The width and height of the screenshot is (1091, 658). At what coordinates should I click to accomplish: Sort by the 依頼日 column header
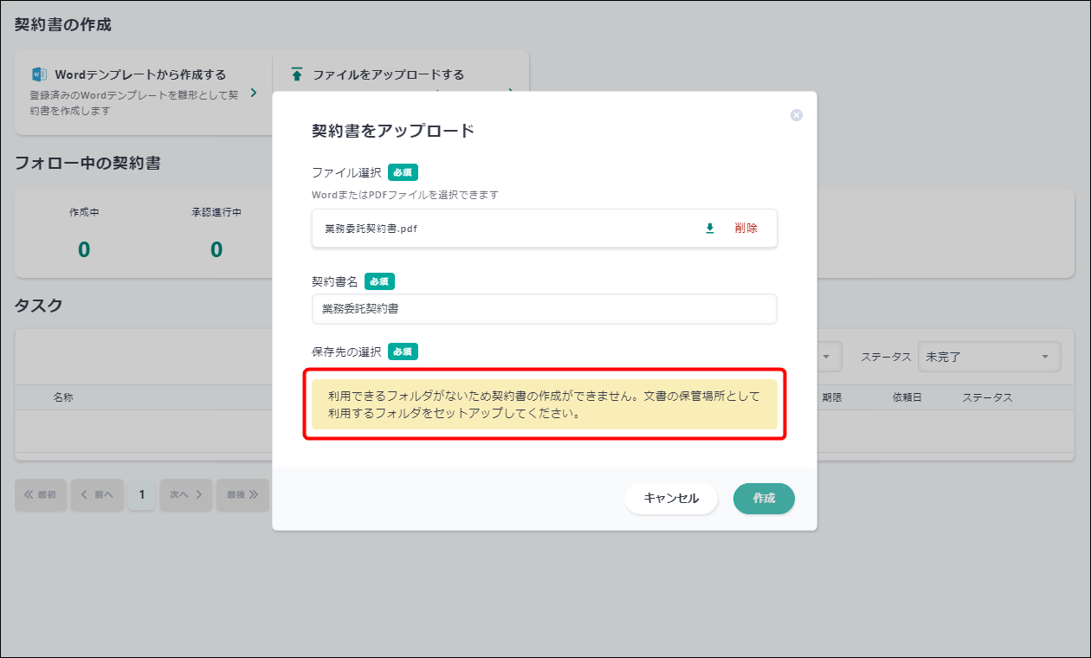tap(907, 397)
